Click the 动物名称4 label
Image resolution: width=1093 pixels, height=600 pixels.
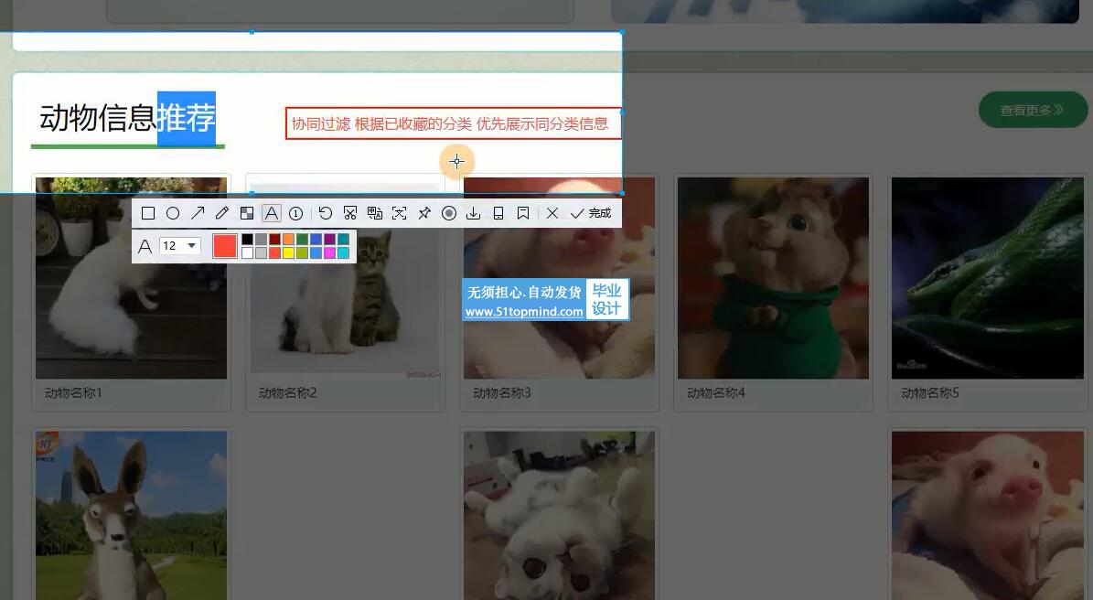[x=716, y=393]
